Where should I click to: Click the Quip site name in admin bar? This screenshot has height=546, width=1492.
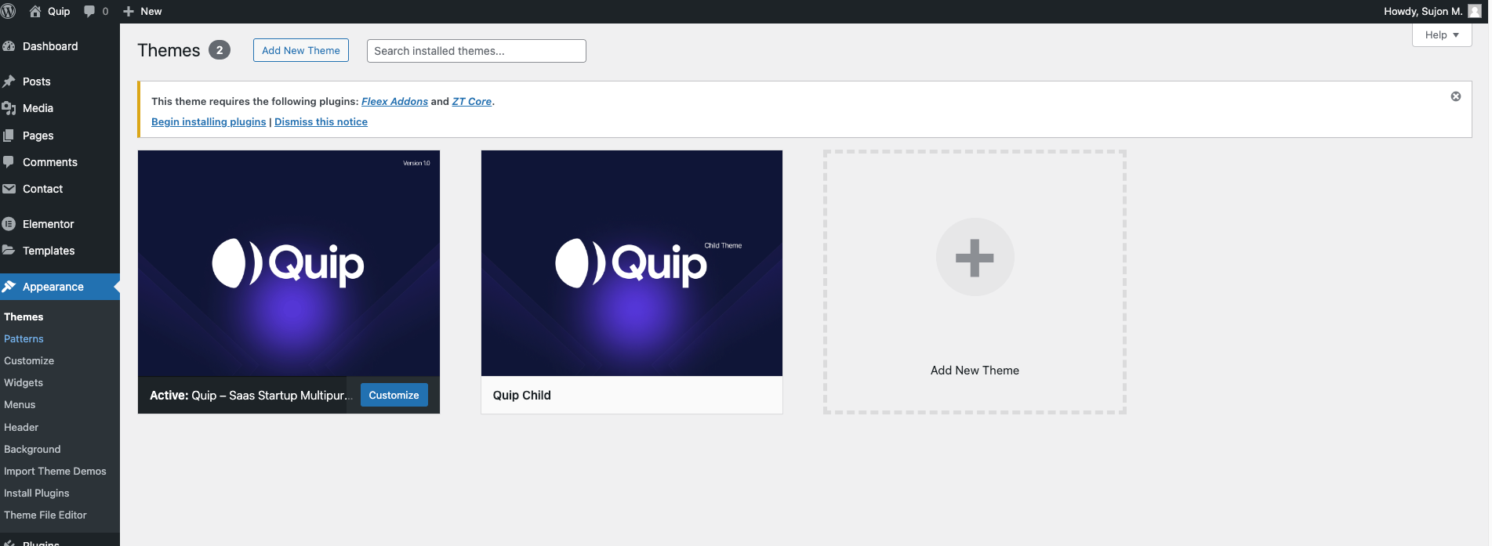[59, 11]
